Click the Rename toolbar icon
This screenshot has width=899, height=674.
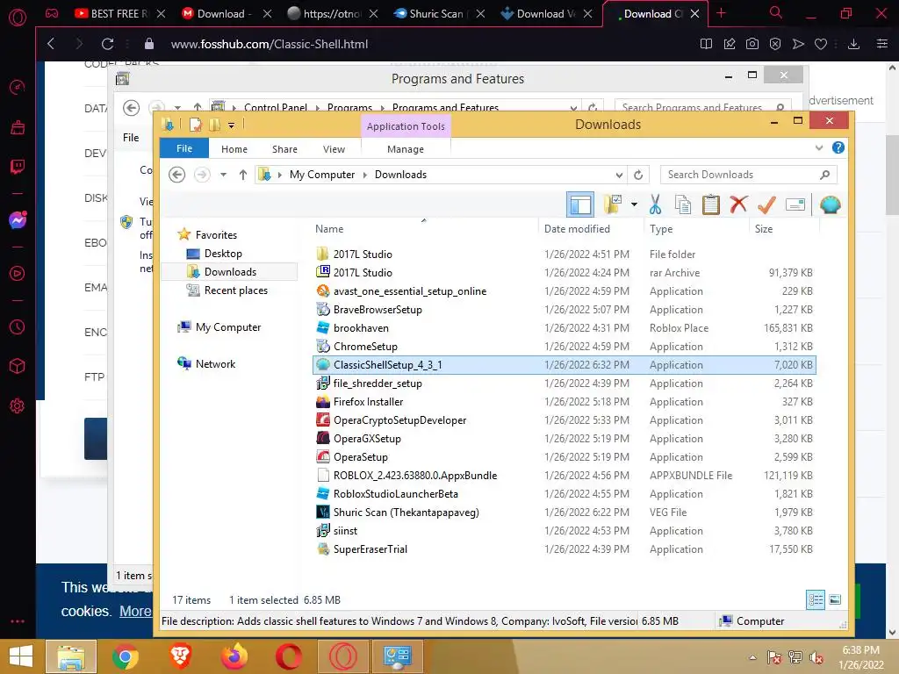[x=795, y=204]
